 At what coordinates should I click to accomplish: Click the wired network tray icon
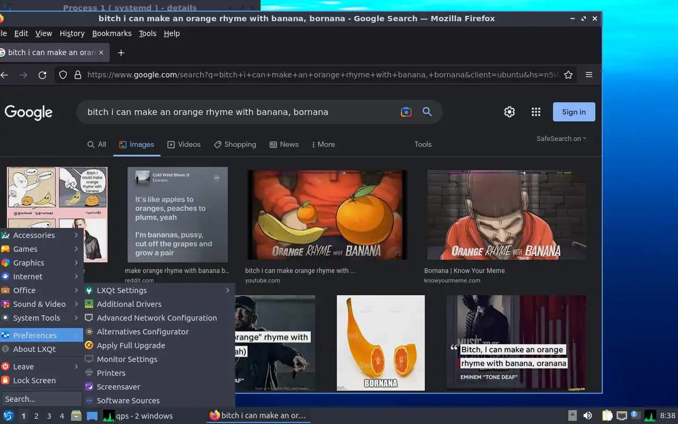622,416
